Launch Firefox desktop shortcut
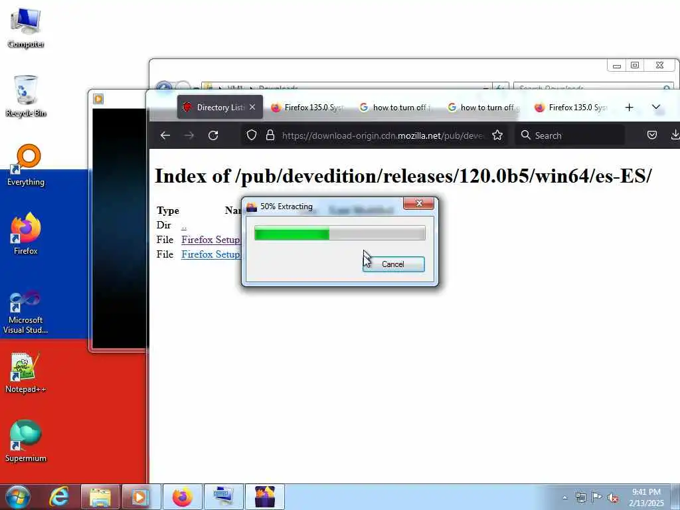 click(26, 234)
